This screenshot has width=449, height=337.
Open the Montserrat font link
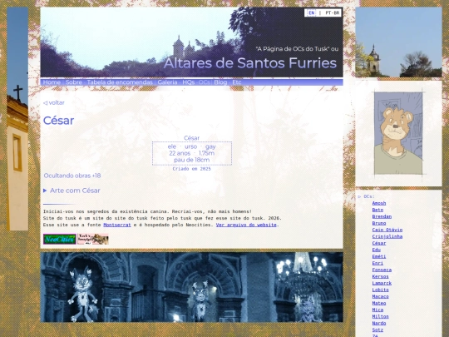click(117, 225)
